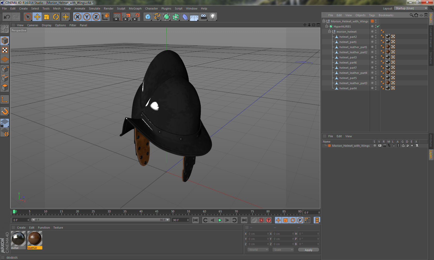Screen dimensions: 434x260
Task: Select the Scale tool
Action: point(47,17)
